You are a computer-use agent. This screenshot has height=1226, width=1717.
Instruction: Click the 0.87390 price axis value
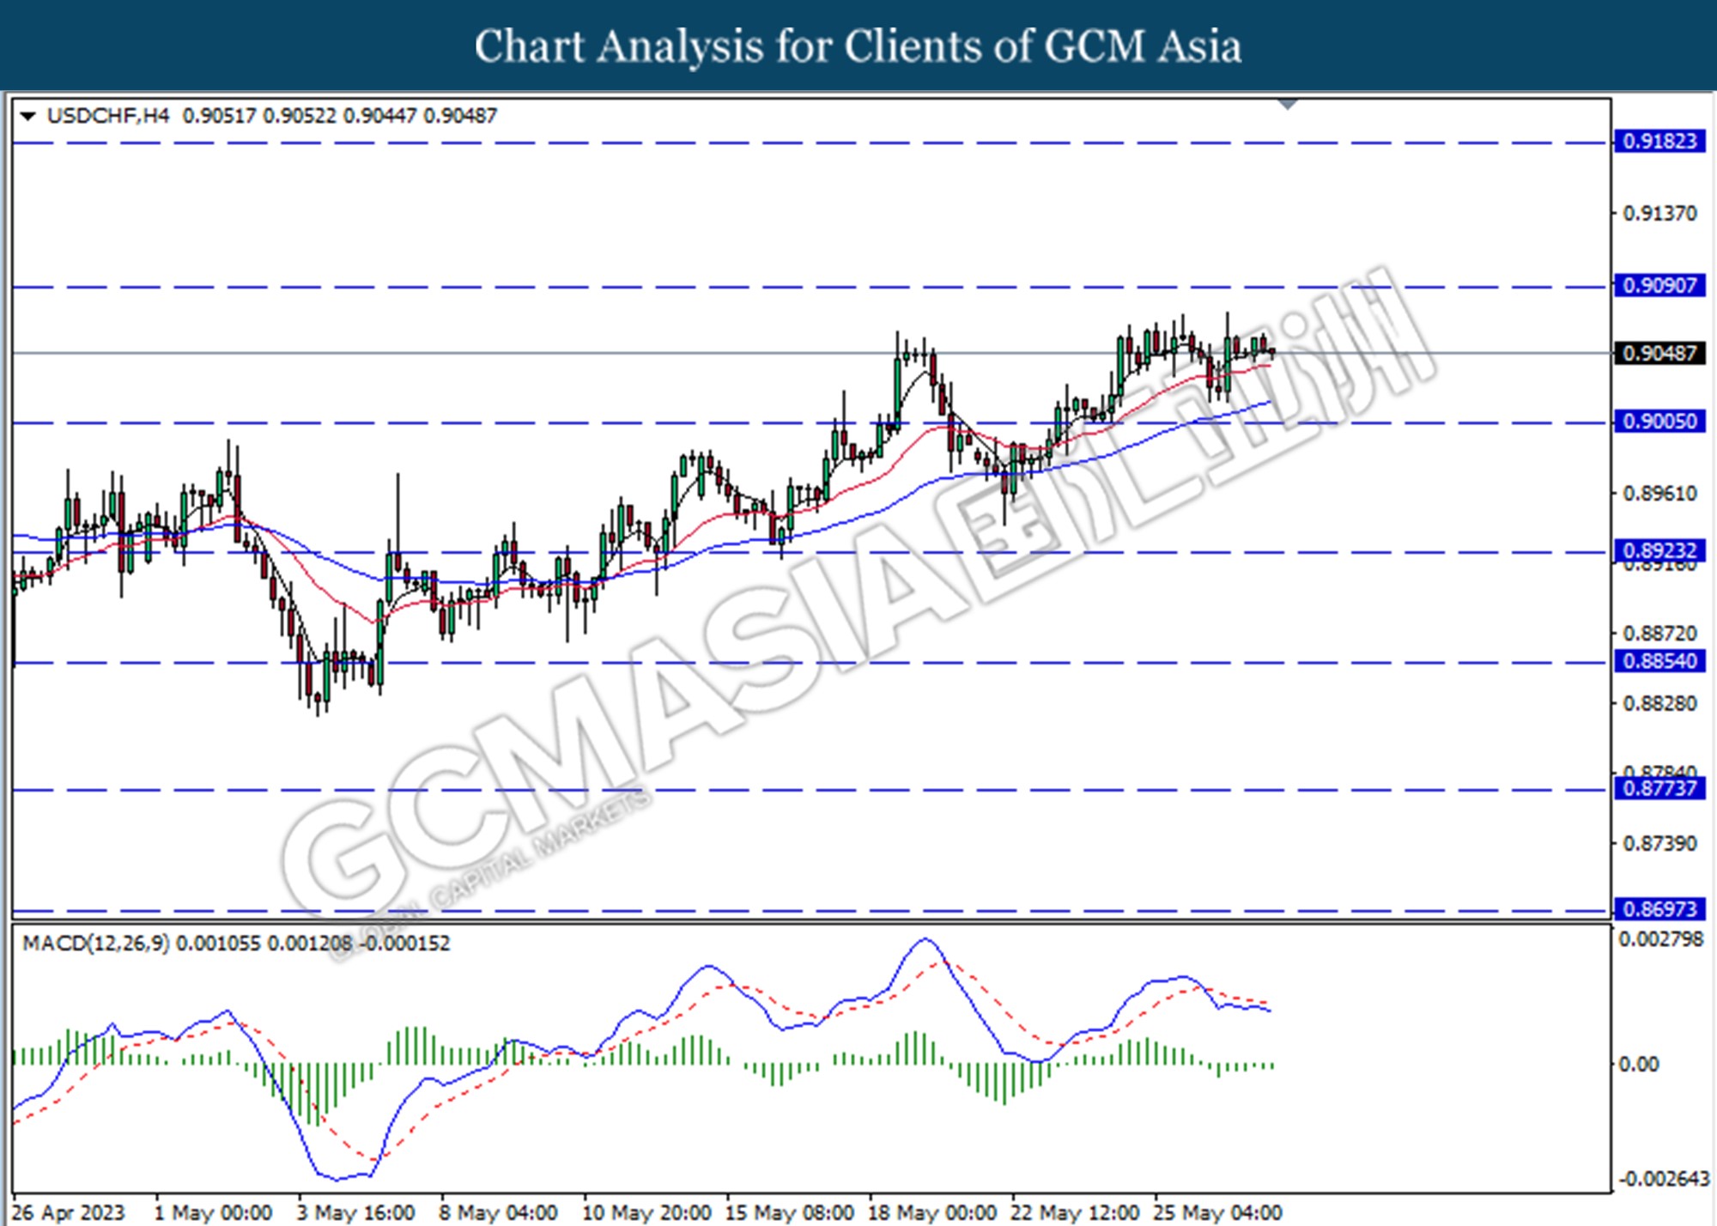point(1659,844)
